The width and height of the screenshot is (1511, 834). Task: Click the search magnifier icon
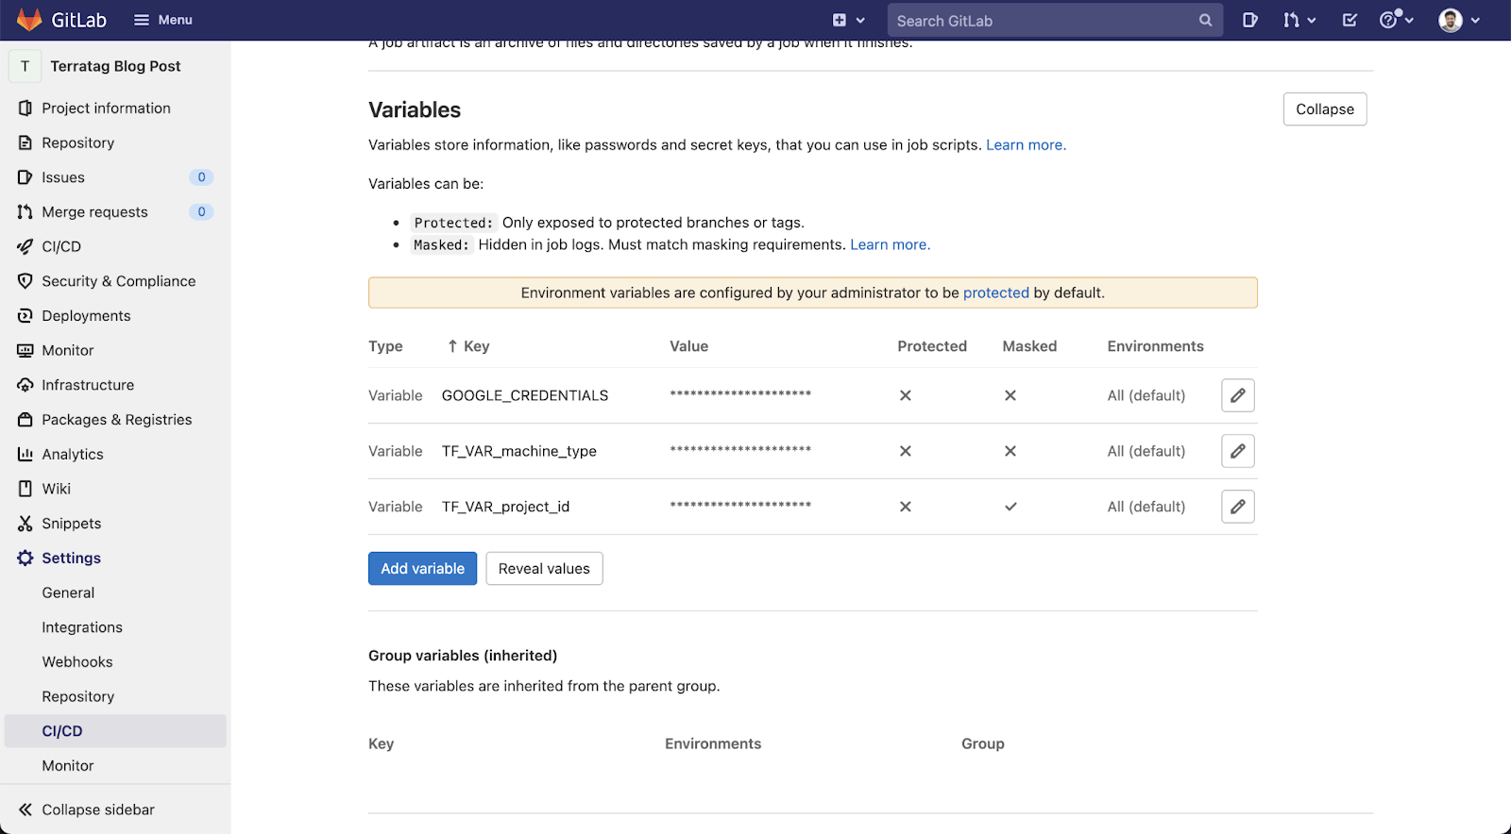[1205, 20]
